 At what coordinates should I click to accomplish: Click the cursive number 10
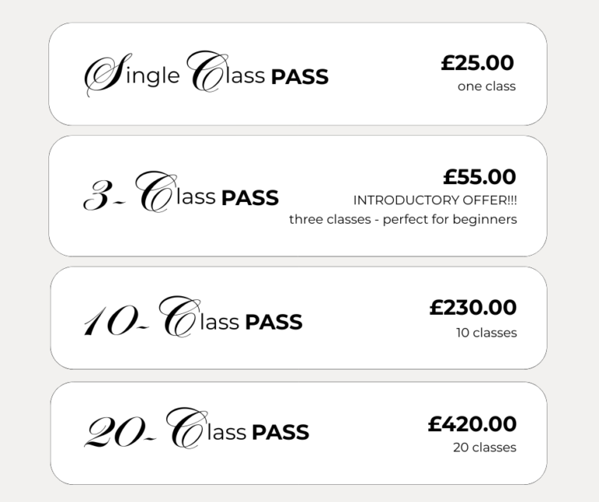(x=112, y=320)
